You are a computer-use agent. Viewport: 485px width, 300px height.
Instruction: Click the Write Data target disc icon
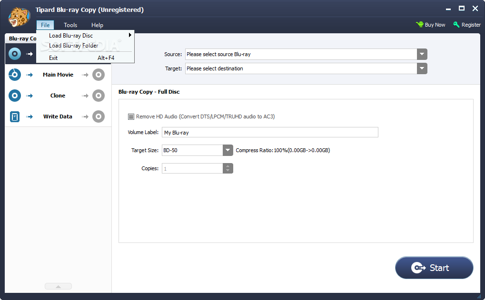click(x=99, y=116)
